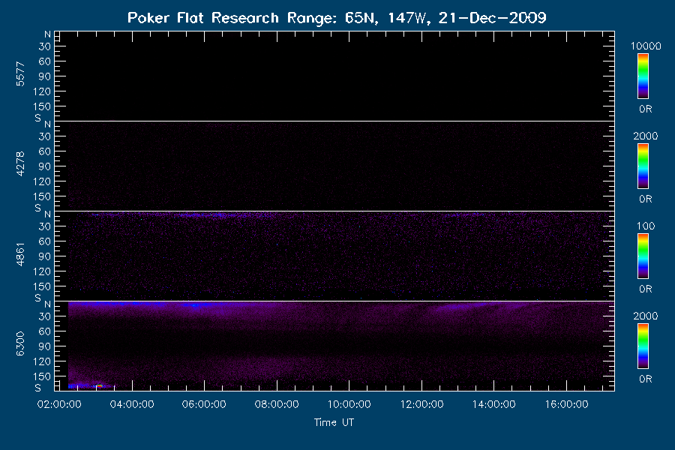This screenshot has width=675, height=450.
Task: Click the "S" label at the 6300 axis bottom
Action: [38, 388]
